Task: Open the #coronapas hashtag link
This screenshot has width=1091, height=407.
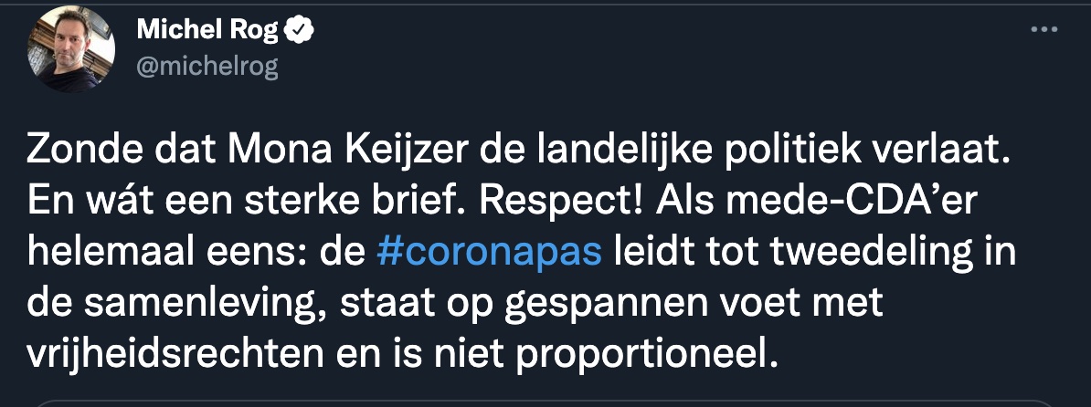Action: pyautogui.click(x=489, y=252)
